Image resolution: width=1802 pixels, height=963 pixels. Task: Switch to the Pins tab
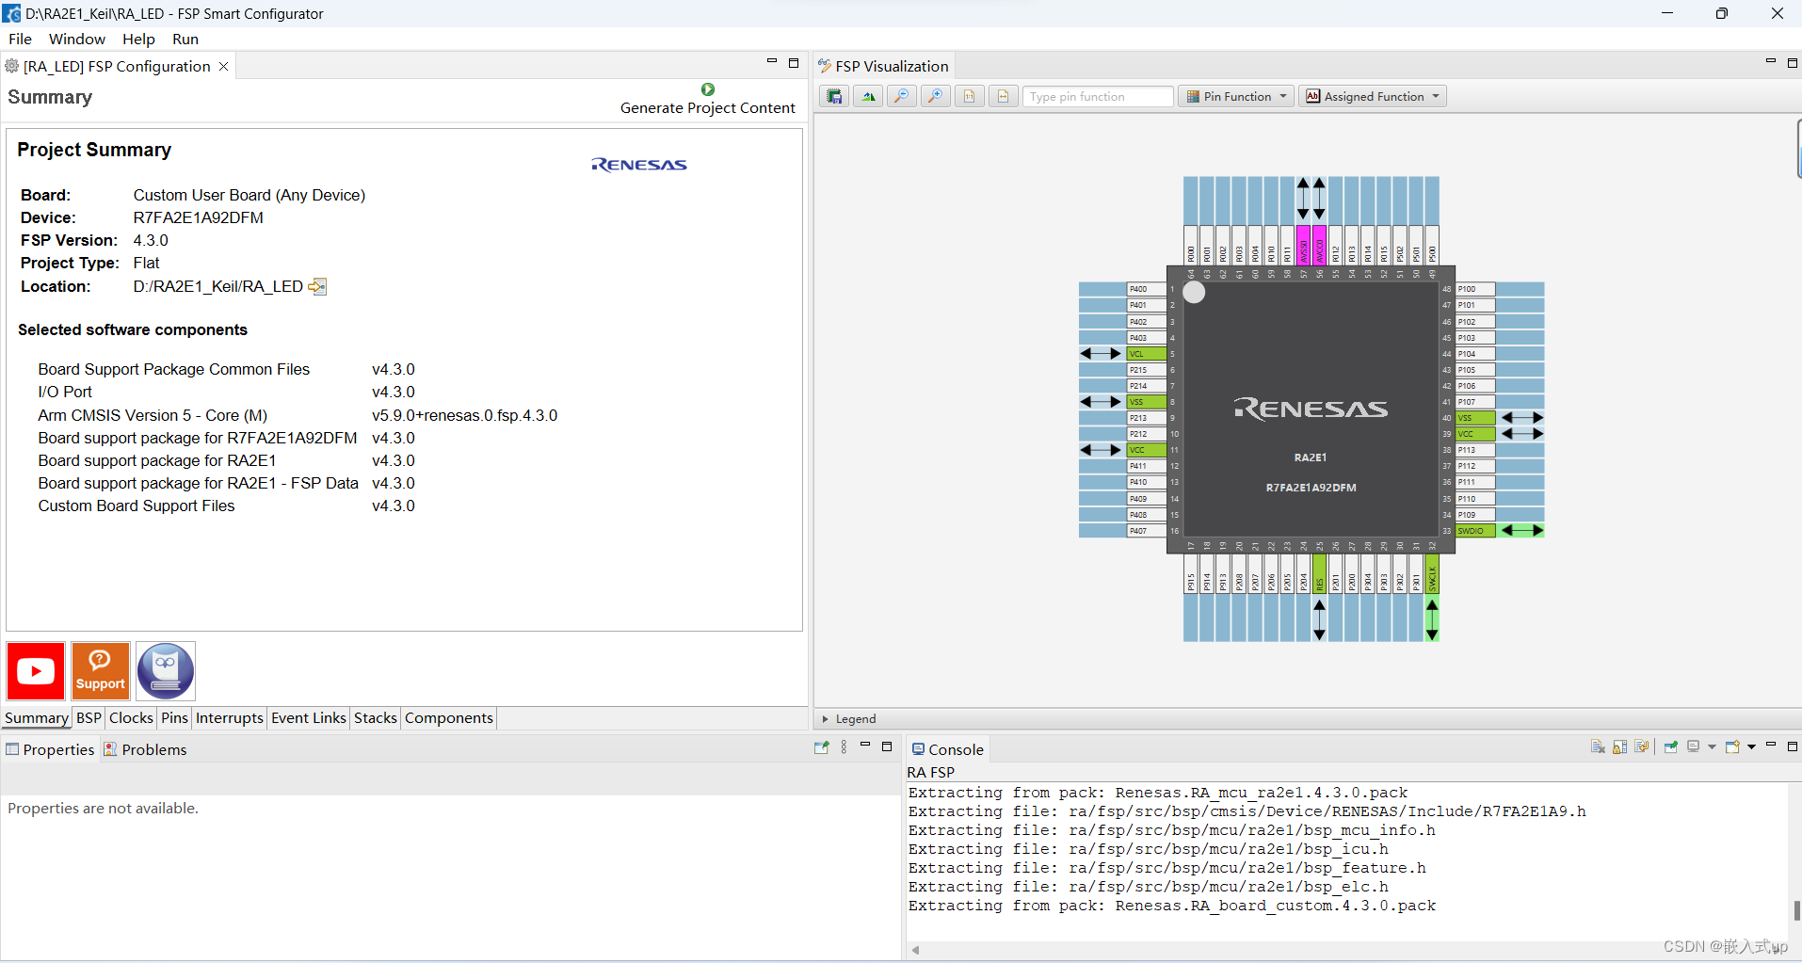click(x=174, y=718)
